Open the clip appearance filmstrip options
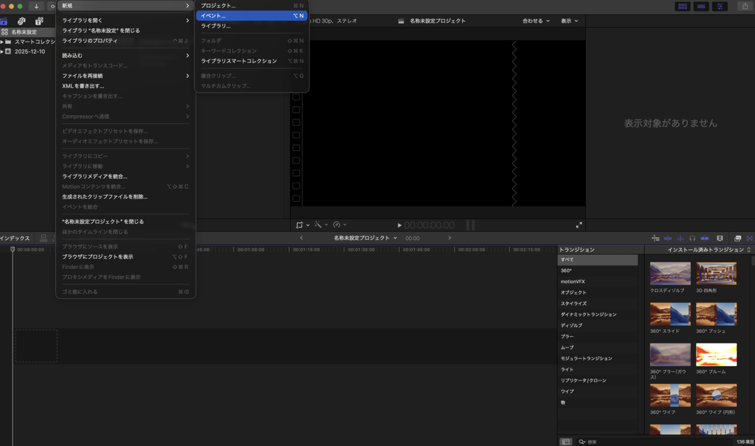This screenshot has width=755, height=446. click(720, 238)
